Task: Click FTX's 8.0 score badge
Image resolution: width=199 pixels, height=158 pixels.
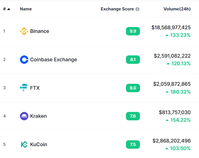Action: click(133, 88)
